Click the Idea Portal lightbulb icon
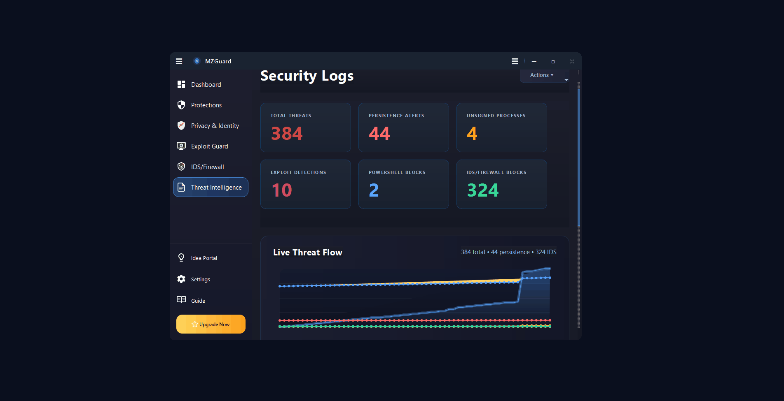This screenshot has width=784, height=401. coord(181,258)
